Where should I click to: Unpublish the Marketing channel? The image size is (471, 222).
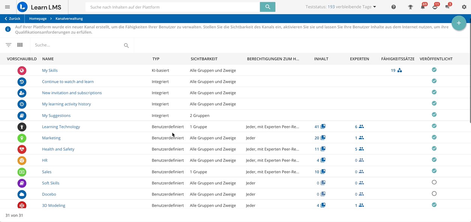coord(434,137)
